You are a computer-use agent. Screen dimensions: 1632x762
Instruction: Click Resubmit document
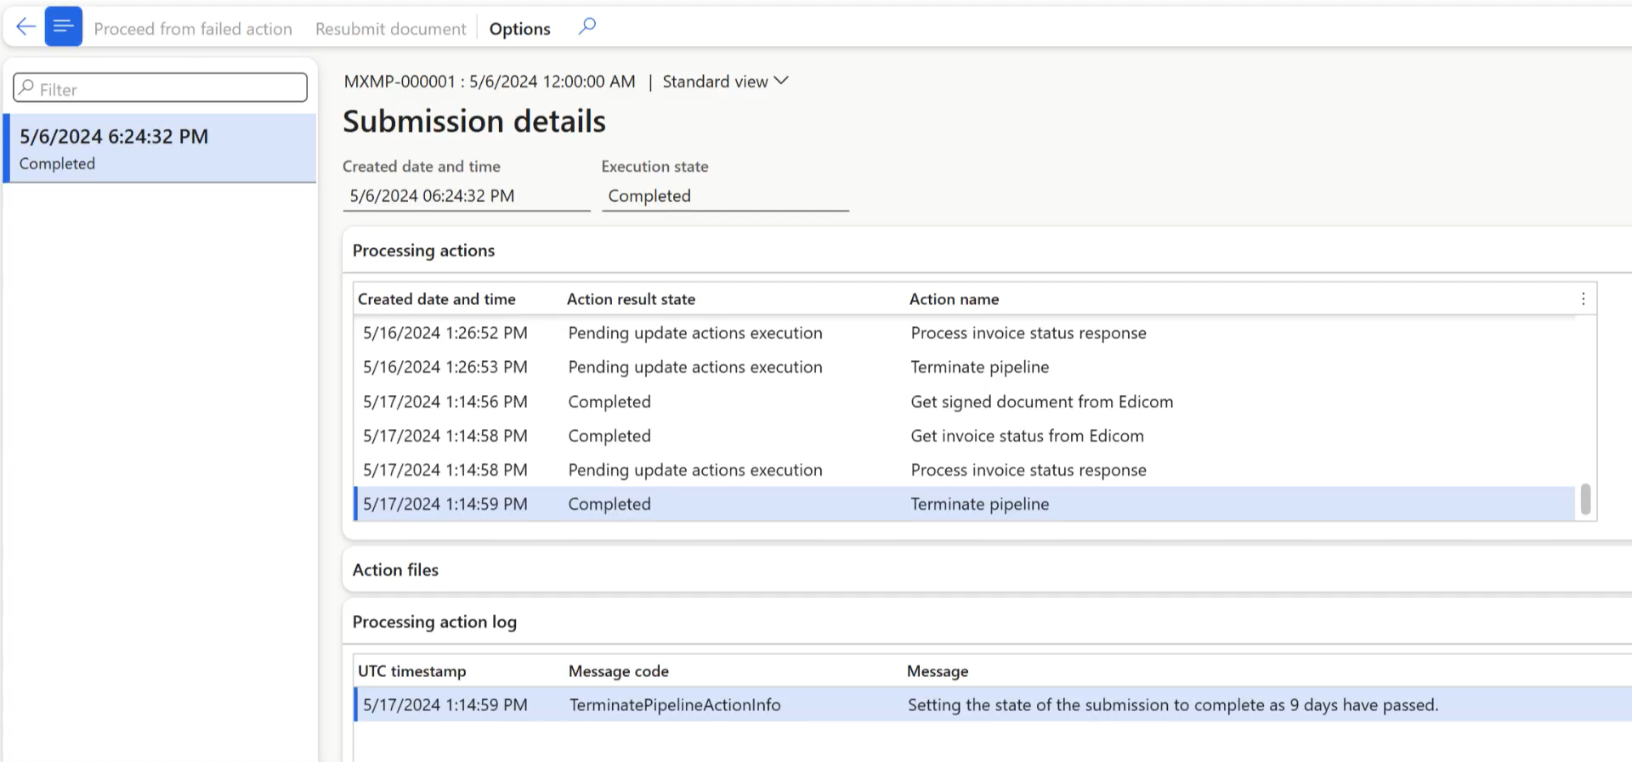pyautogui.click(x=391, y=29)
